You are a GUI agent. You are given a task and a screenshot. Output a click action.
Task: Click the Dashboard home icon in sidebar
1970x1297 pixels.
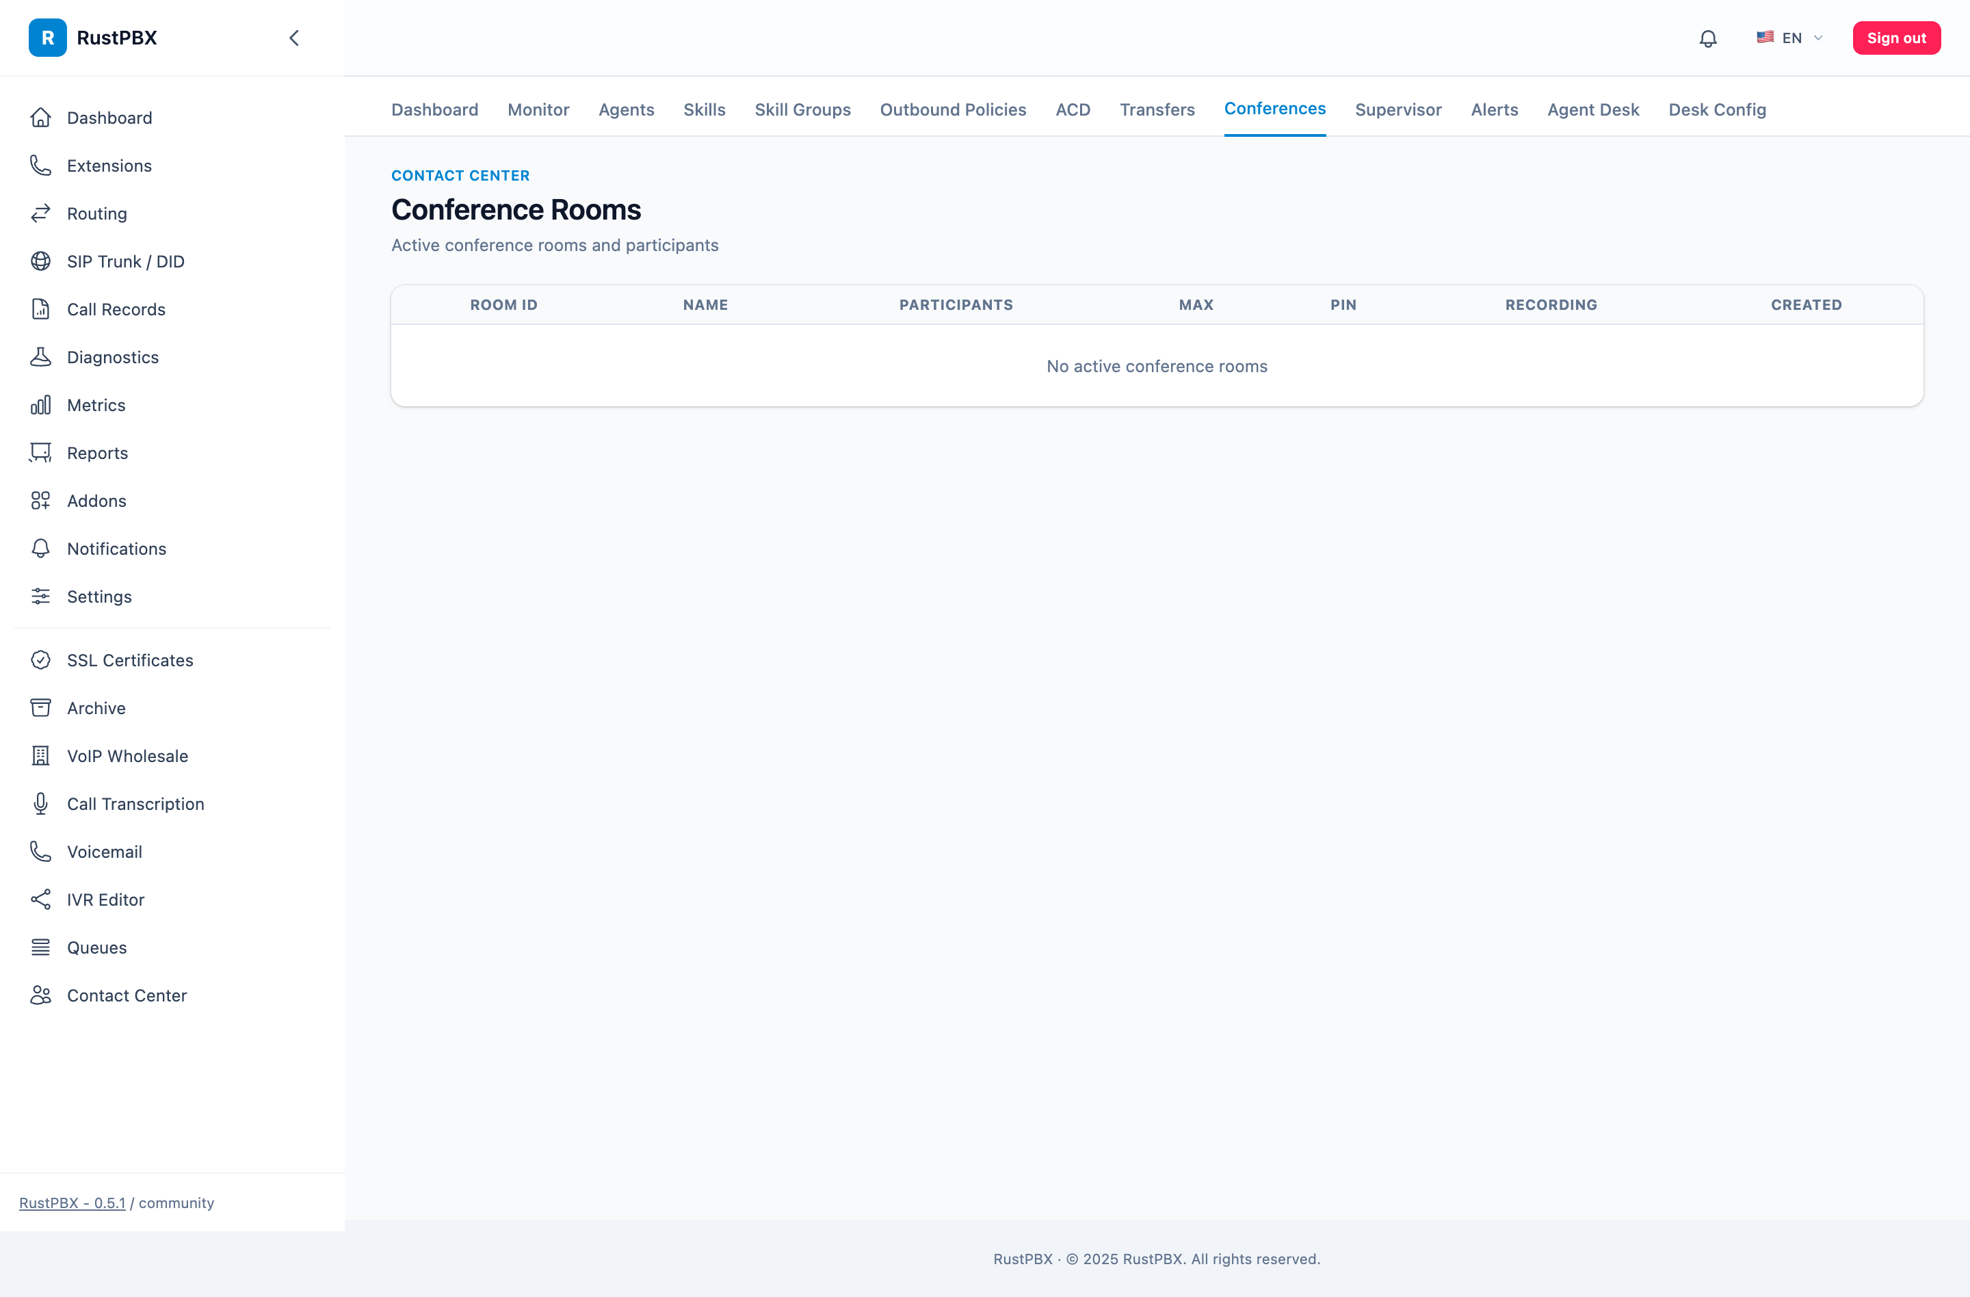40,118
